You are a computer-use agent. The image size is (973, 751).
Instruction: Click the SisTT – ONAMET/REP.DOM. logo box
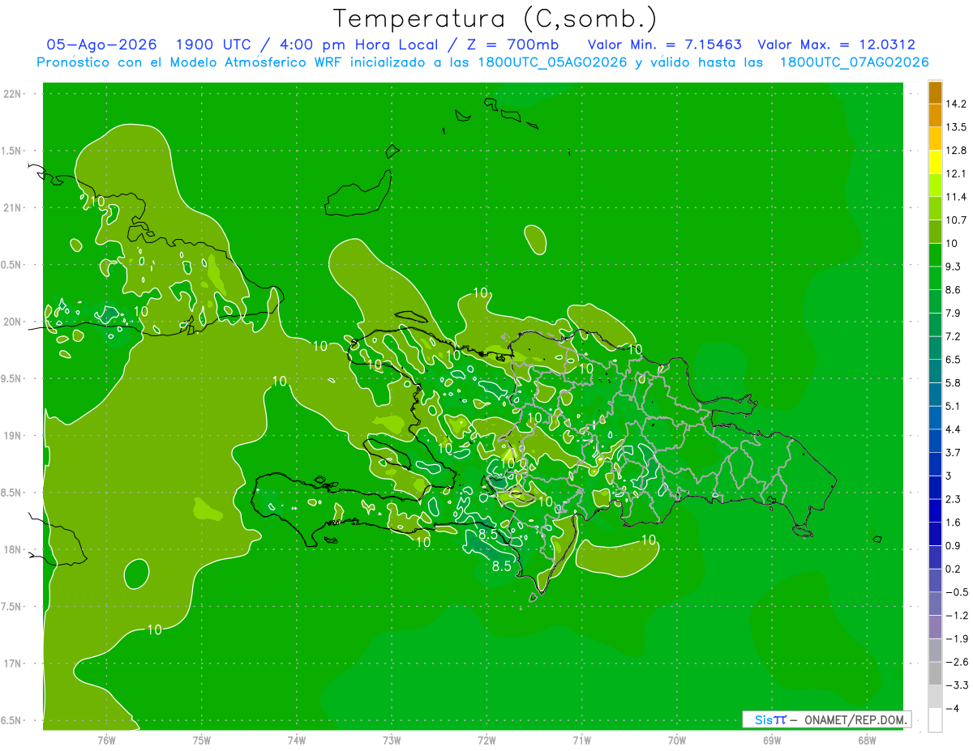826,719
